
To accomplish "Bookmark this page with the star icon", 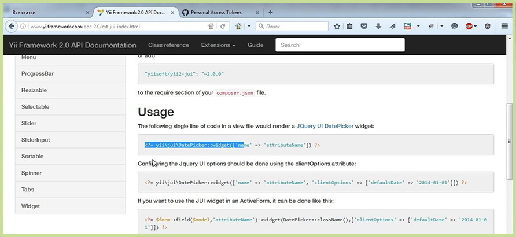I will pyautogui.click(x=337, y=27).
